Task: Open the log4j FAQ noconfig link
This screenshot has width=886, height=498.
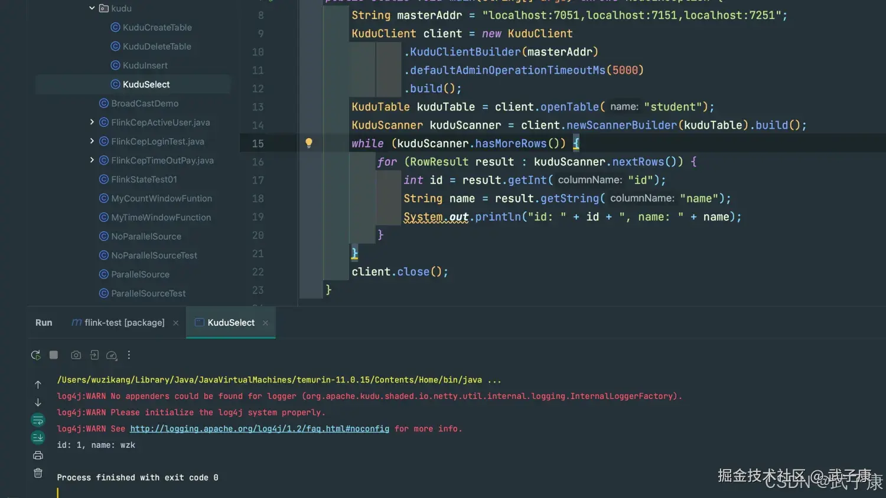Action: coord(259,429)
